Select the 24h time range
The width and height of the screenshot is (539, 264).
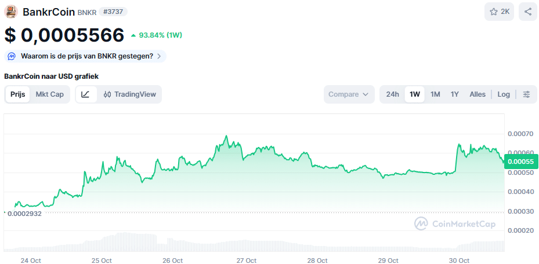[393, 94]
